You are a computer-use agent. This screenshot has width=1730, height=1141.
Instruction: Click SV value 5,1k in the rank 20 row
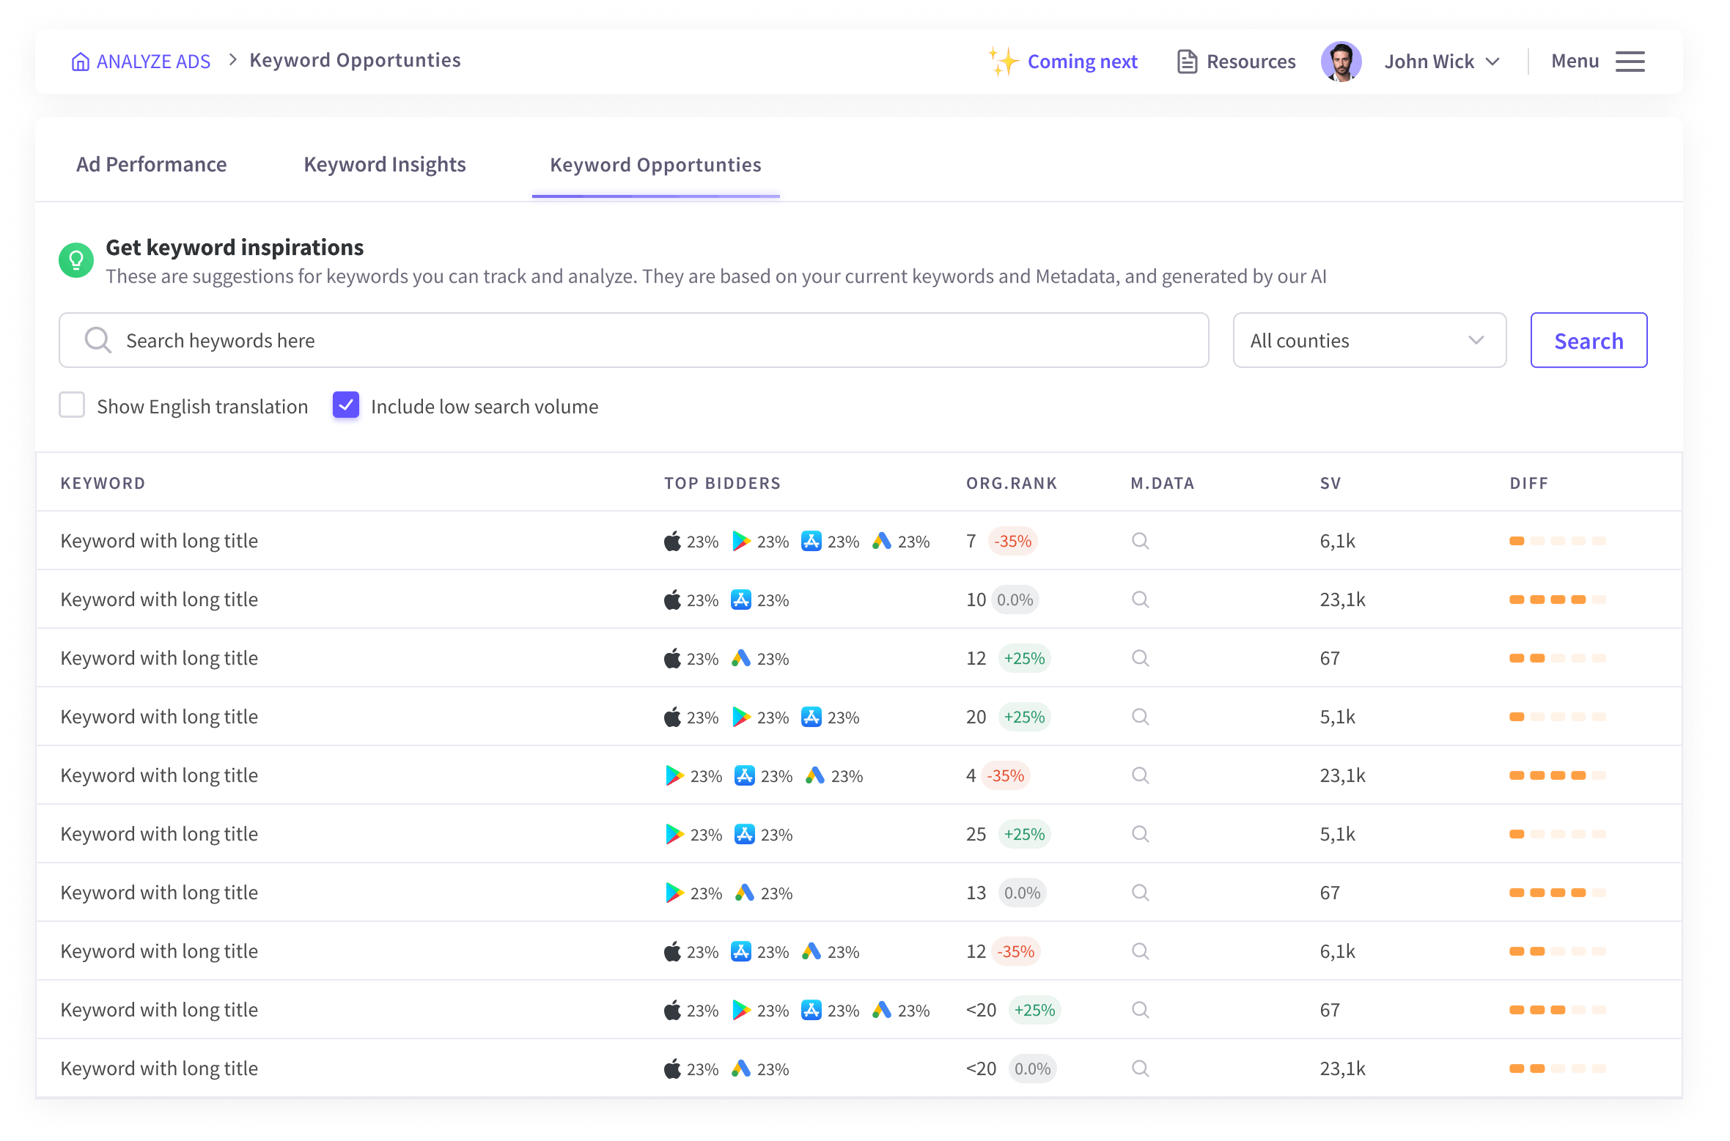tap(1338, 717)
